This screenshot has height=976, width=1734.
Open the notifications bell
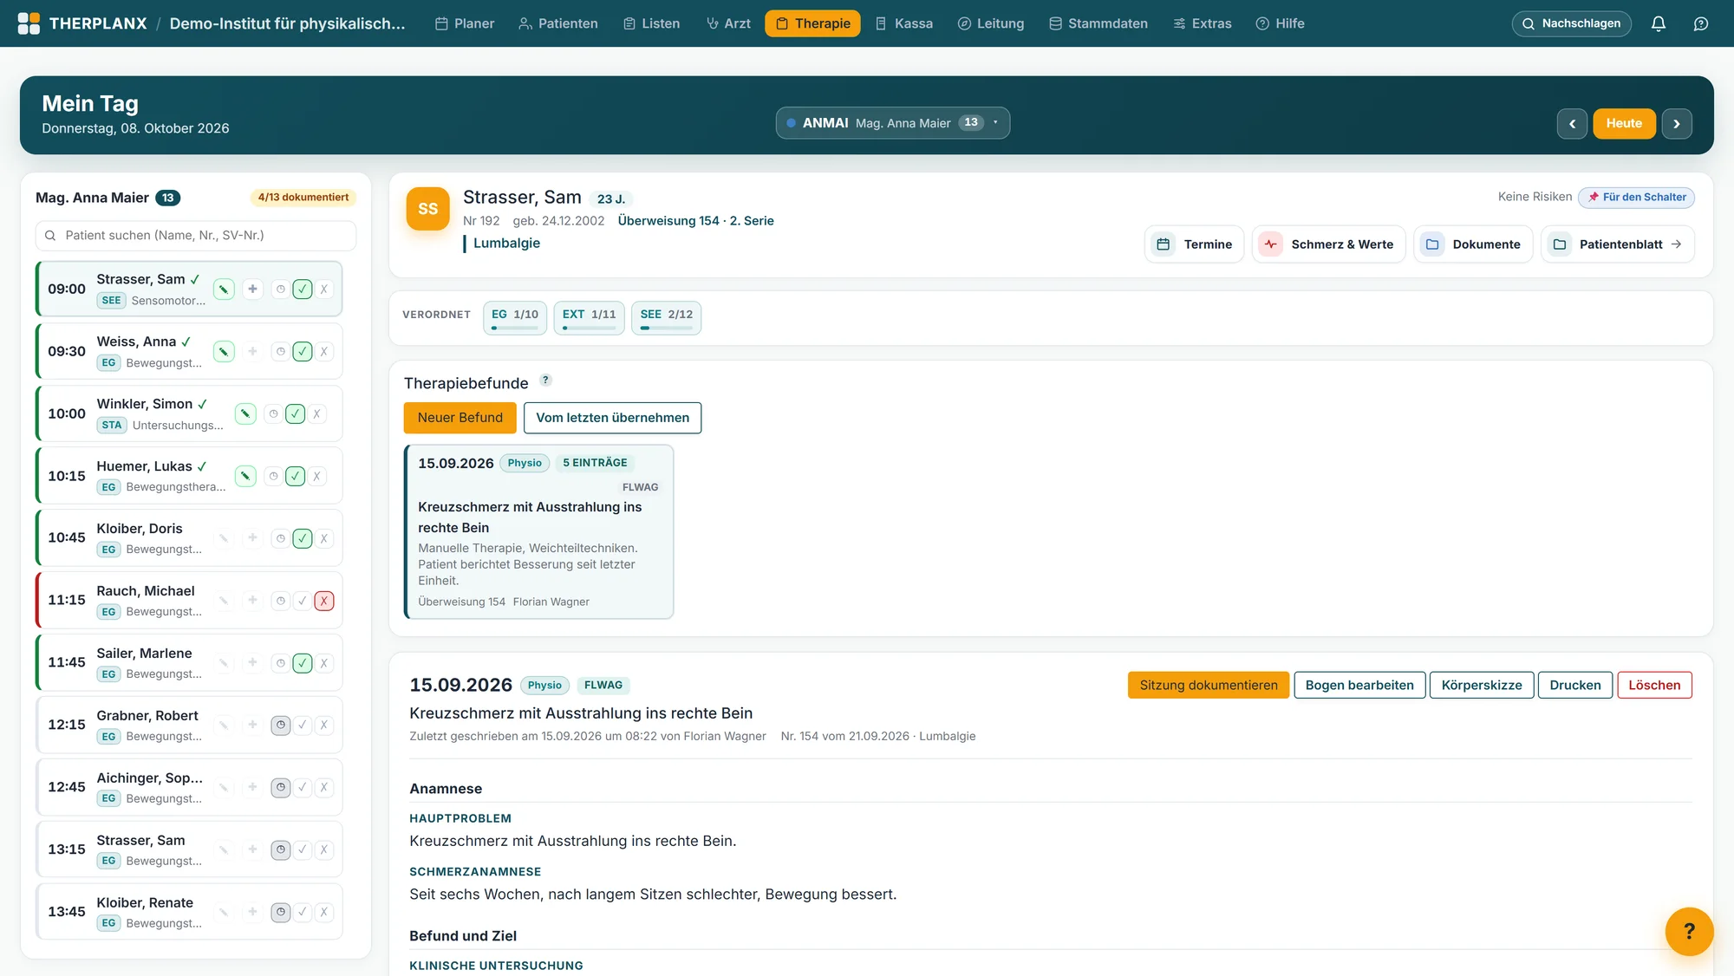[1658, 23]
